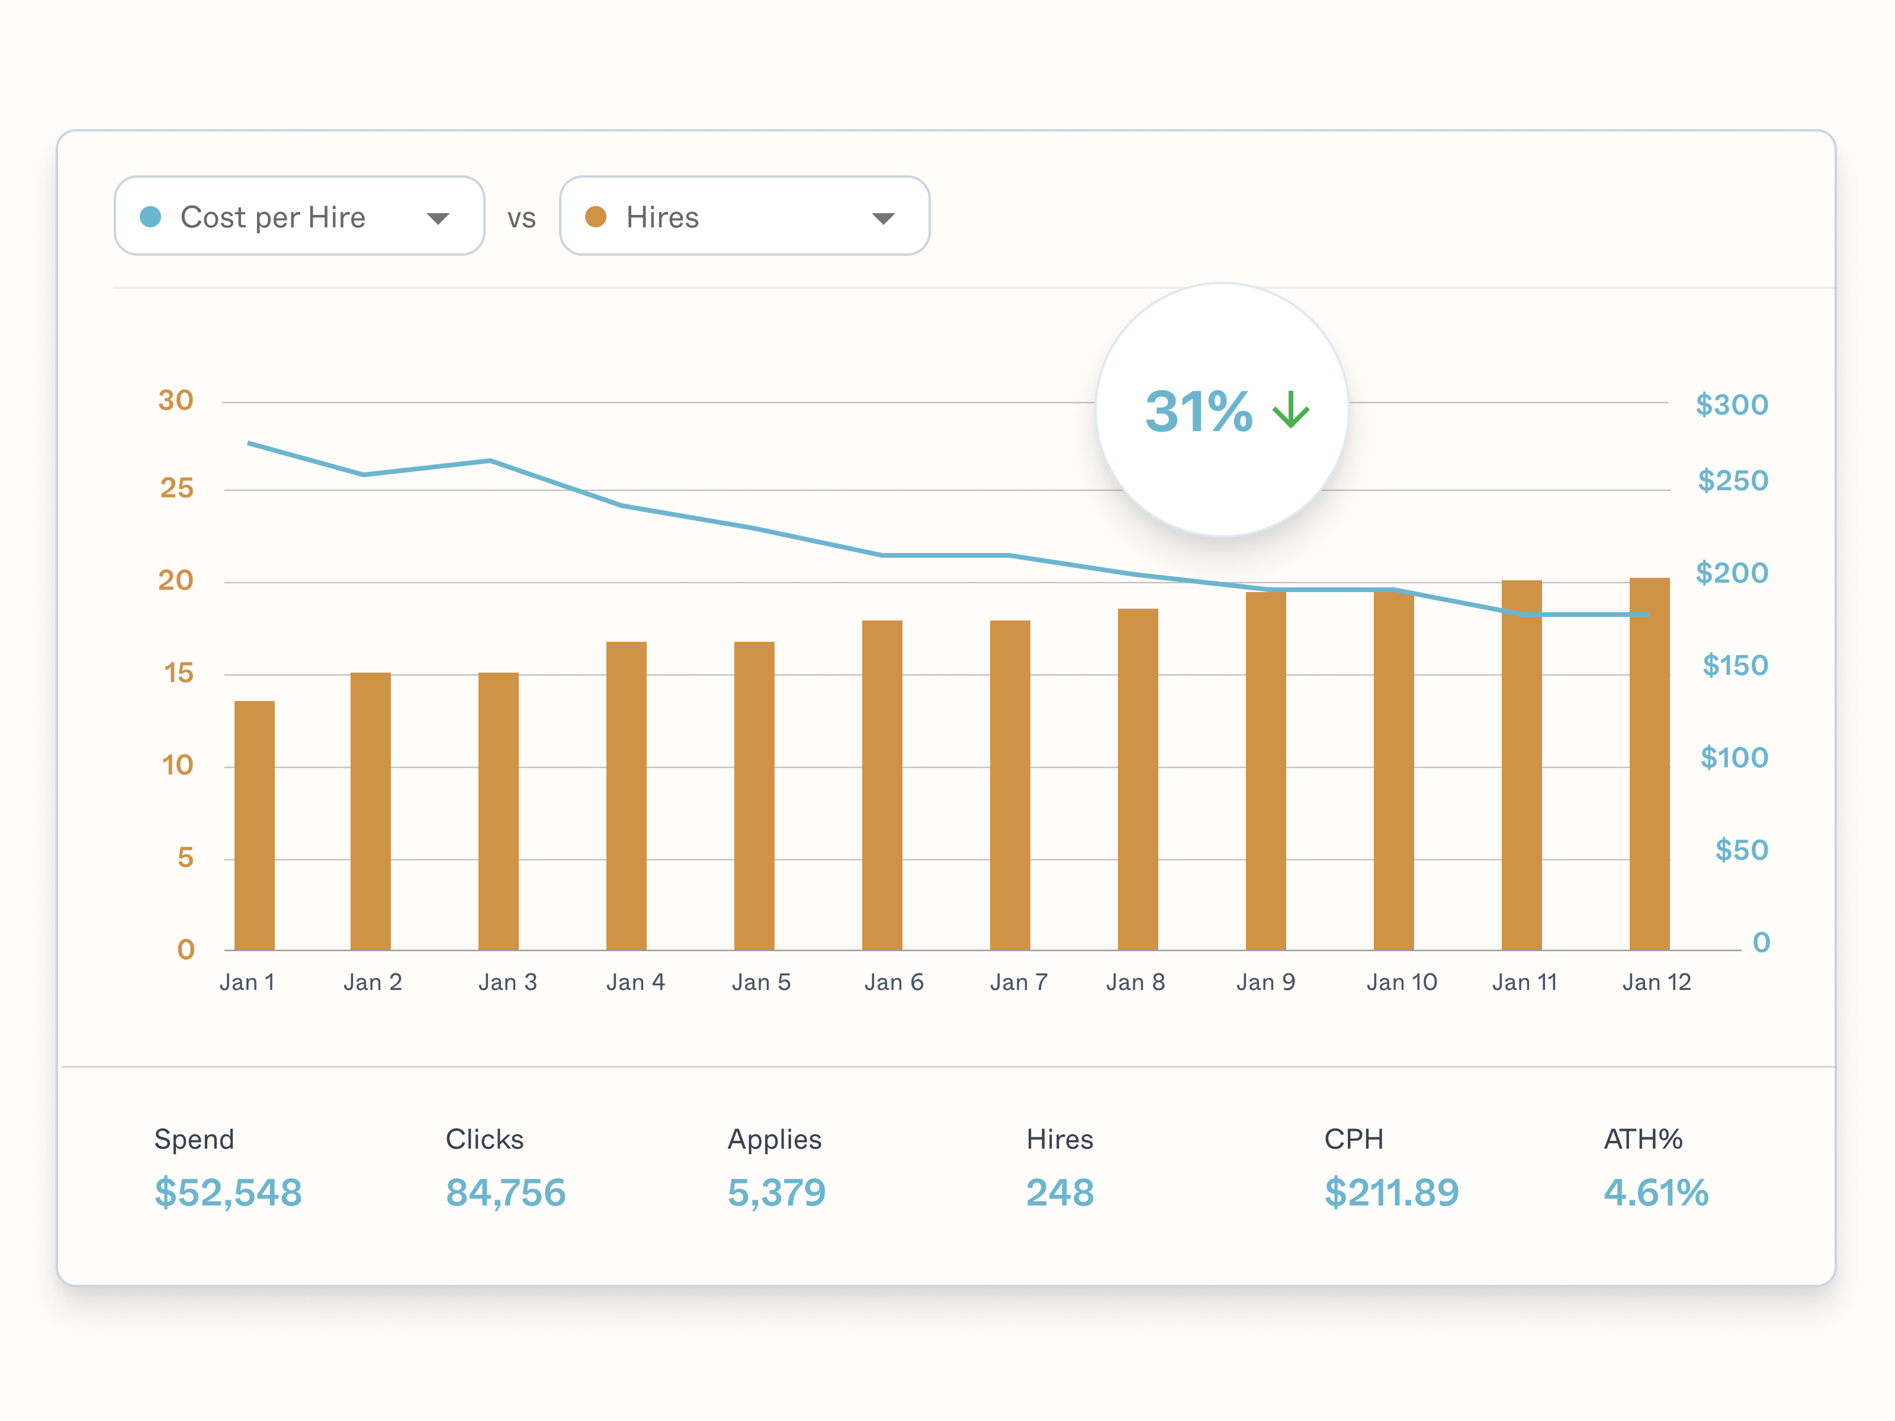This screenshot has height=1421, width=1895.
Task: Click the Spend value $52,548
Action: coord(228,1192)
